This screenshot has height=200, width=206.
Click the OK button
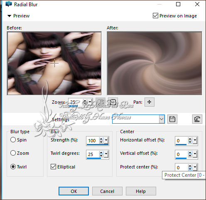point(74,191)
